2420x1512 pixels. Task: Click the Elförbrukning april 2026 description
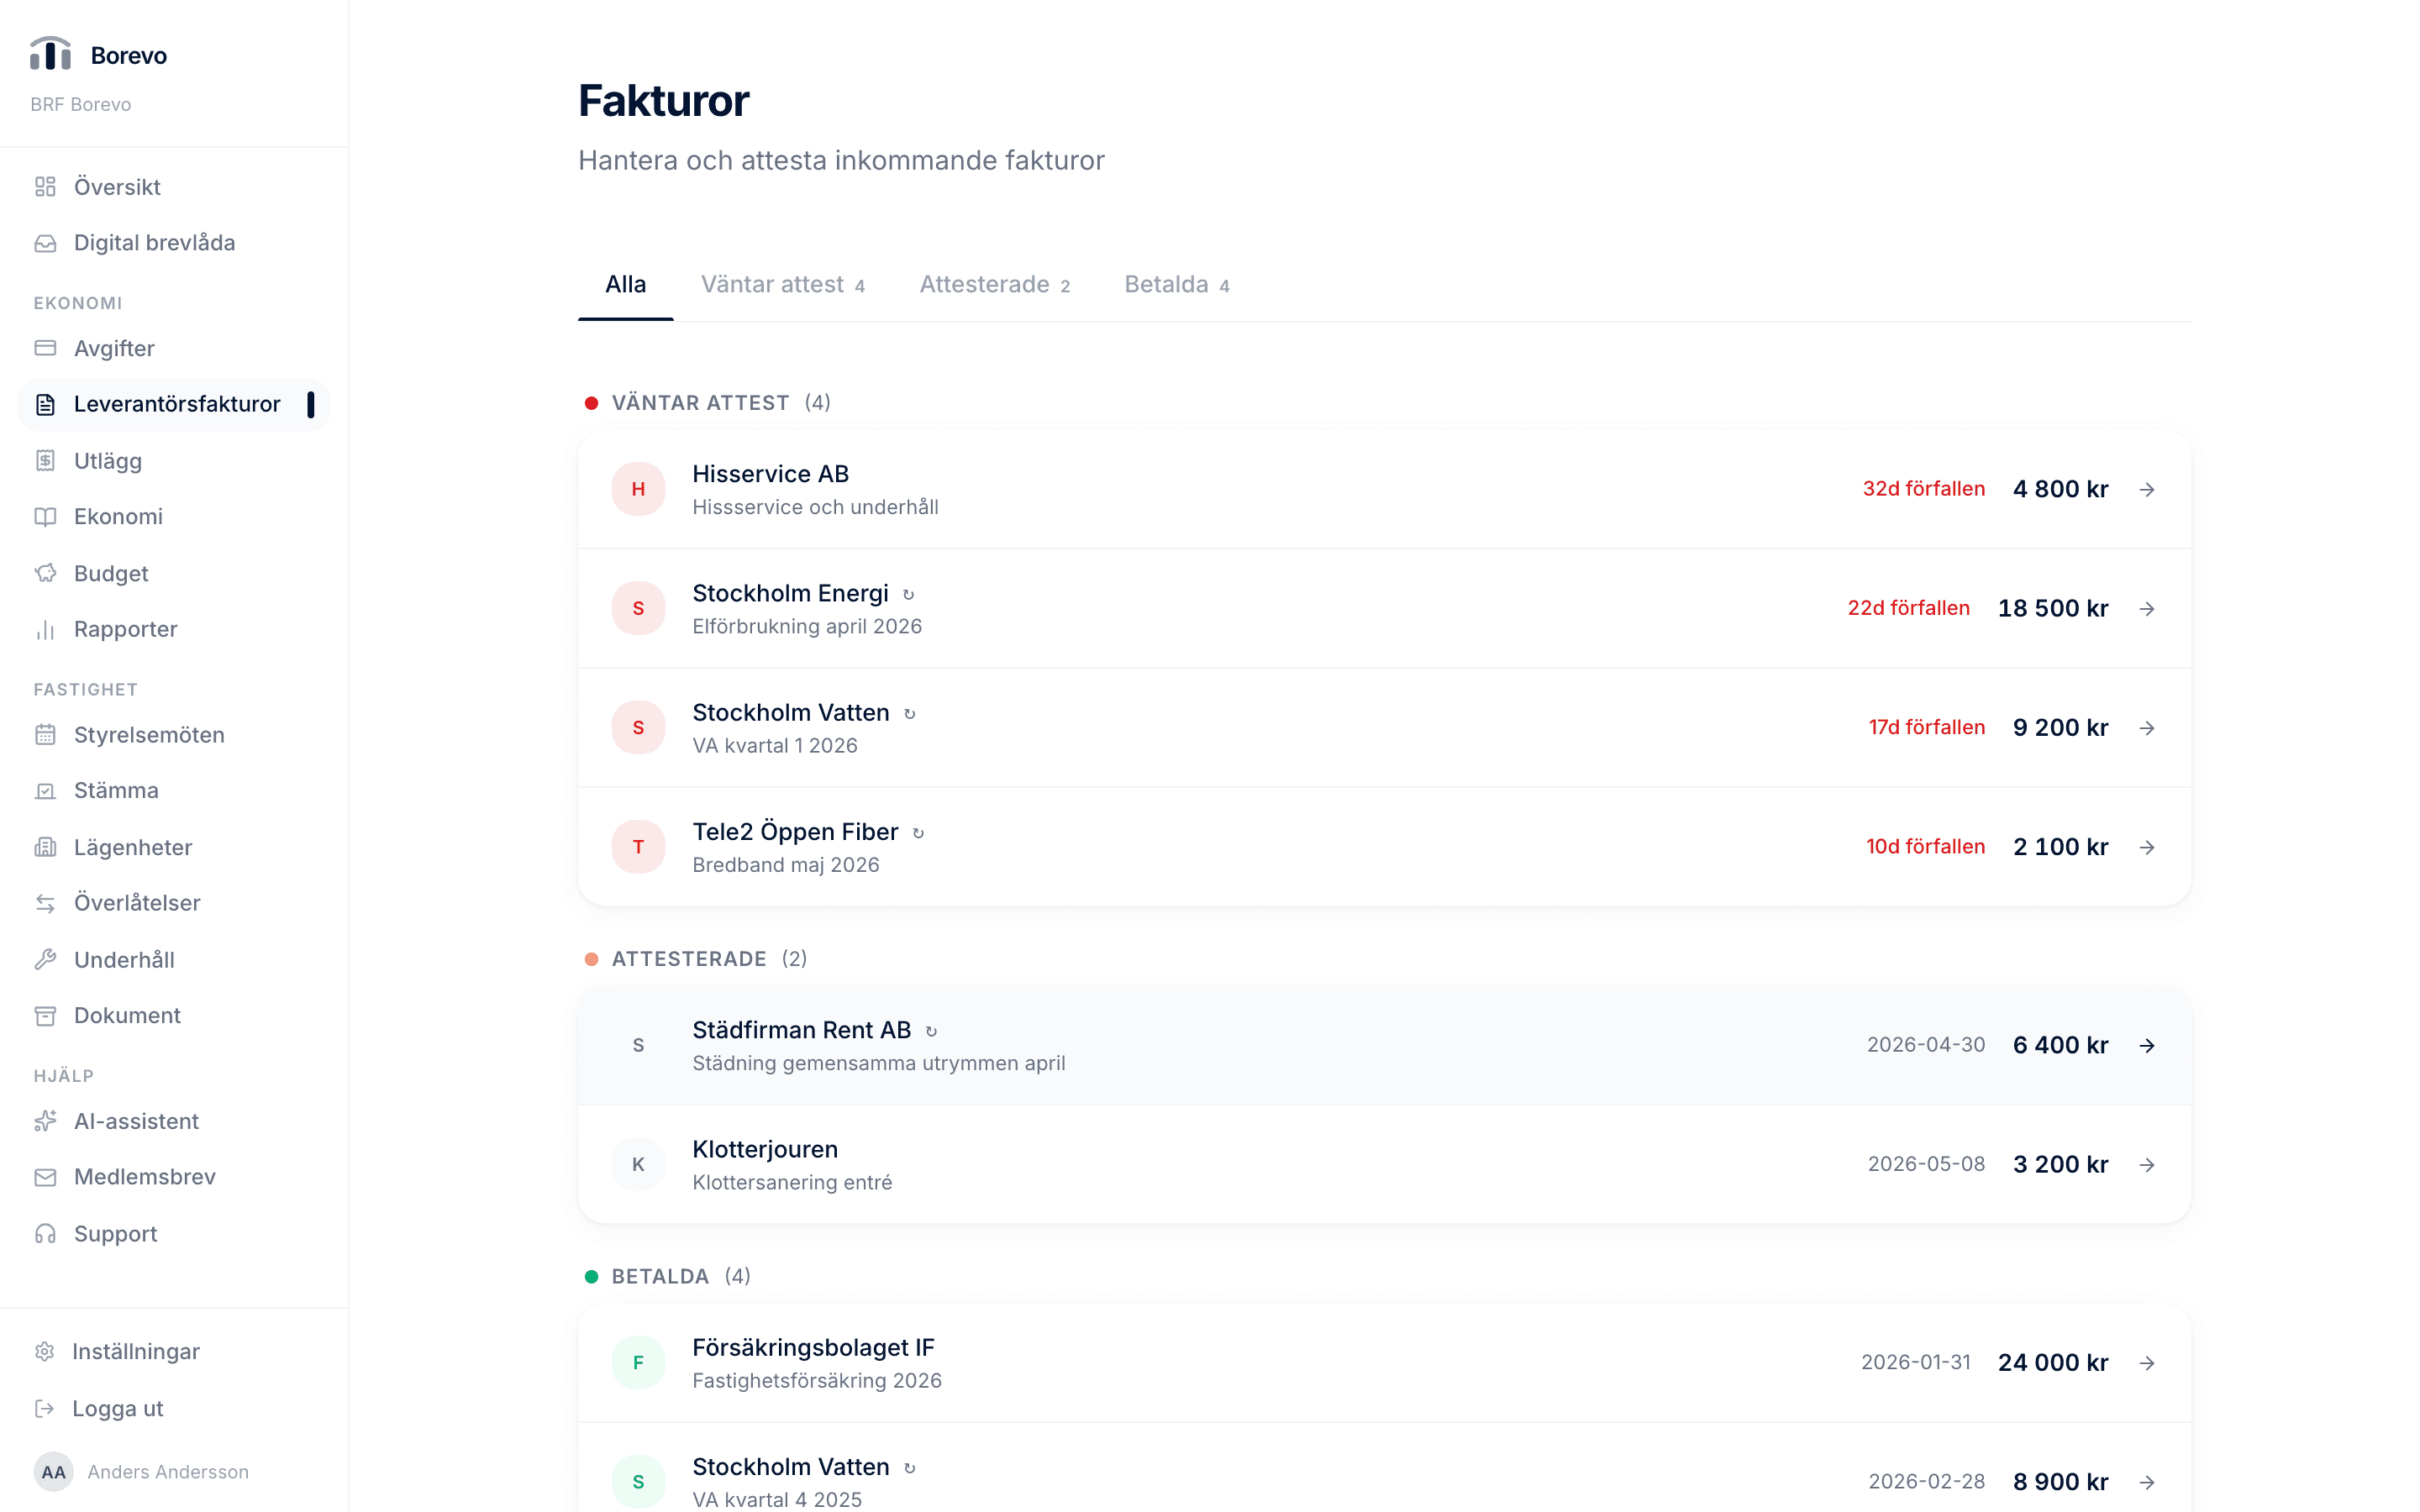click(807, 627)
